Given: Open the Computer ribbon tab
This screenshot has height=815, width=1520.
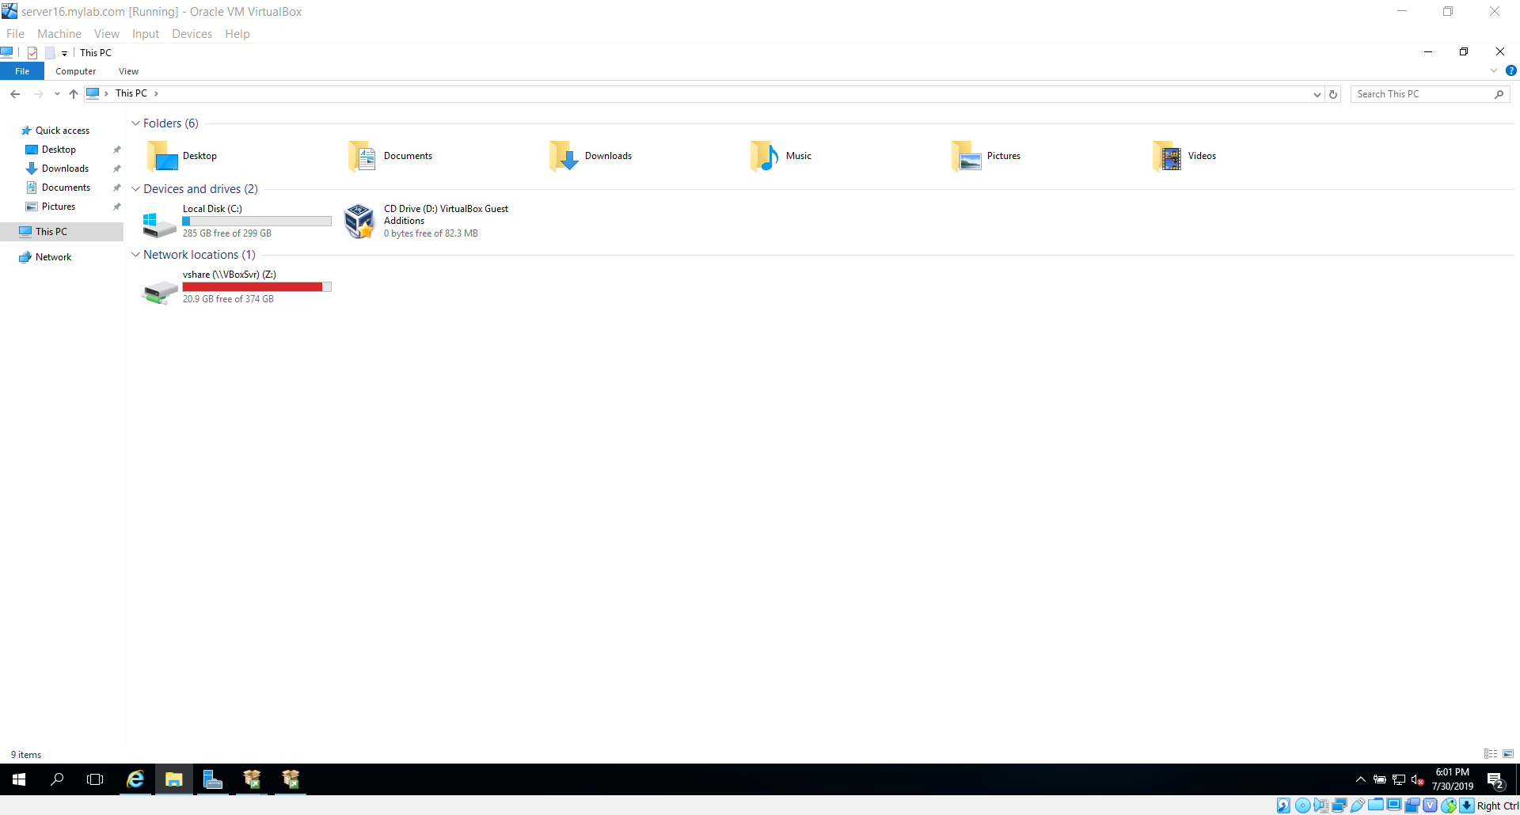Looking at the screenshot, I should (75, 71).
